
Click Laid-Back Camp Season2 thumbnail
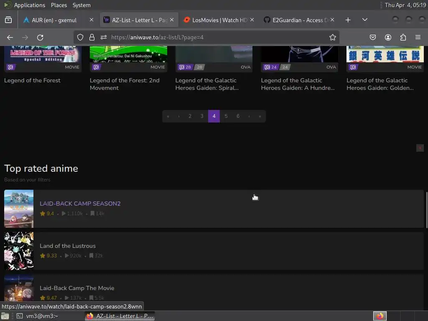tap(19, 209)
